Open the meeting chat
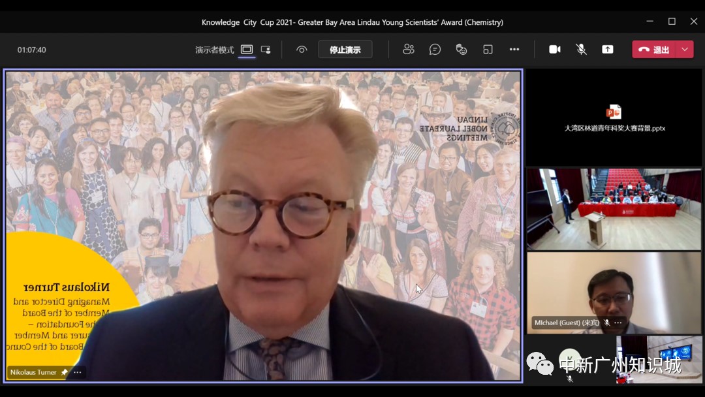 click(x=435, y=50)
